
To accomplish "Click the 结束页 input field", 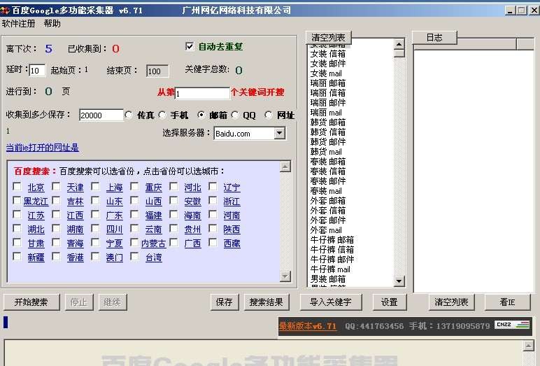I will (157, 71).
